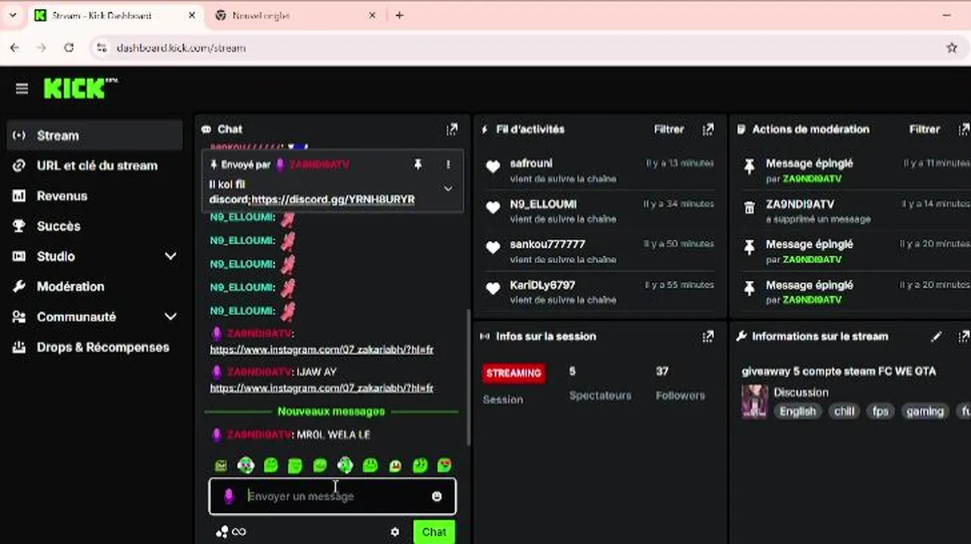
Task: Open Stream in the sidebar
Action: pyautogui.click(x=95, y=135)
